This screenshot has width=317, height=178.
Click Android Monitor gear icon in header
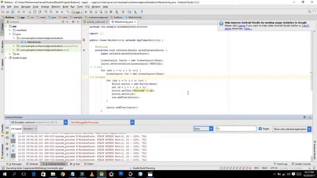coord(305,117)
